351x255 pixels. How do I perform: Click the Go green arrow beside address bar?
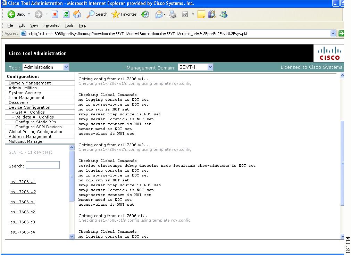click(341, 34)
